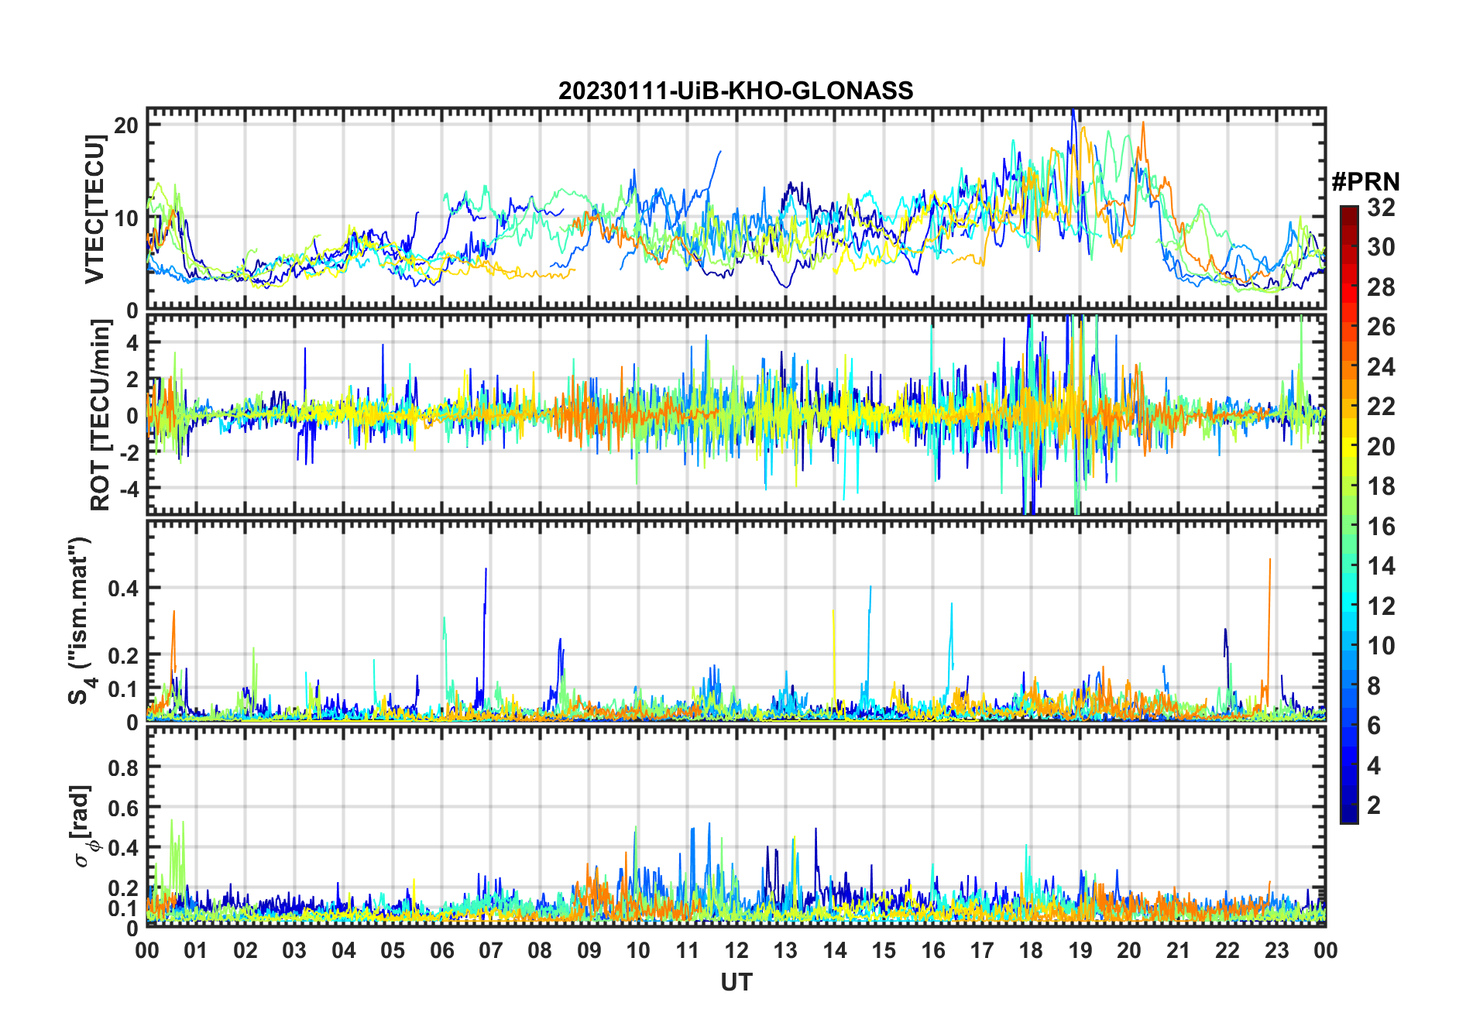The image size is (1473, 1030).
Task: Click the plot title "20230111-UiB-KHO-GLONASS"
Action: 736,91
